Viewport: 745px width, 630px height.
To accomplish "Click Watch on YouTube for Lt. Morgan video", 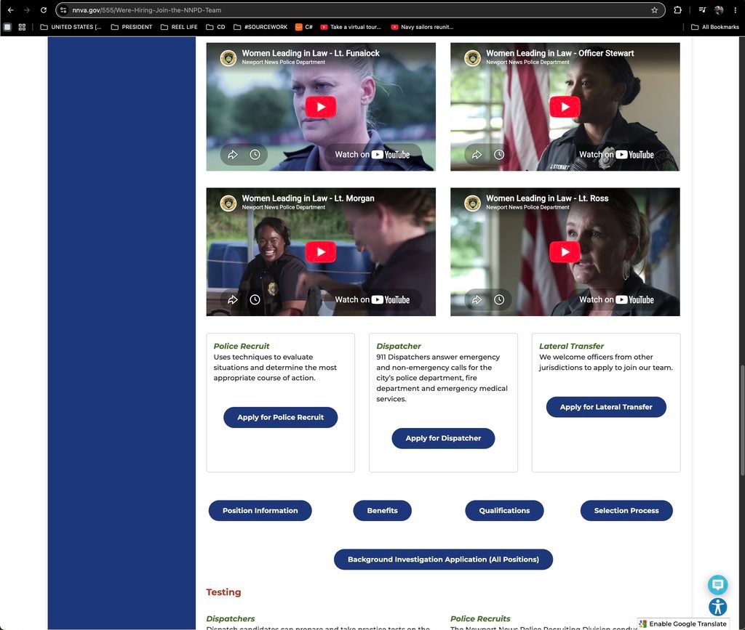I will 372,300.
